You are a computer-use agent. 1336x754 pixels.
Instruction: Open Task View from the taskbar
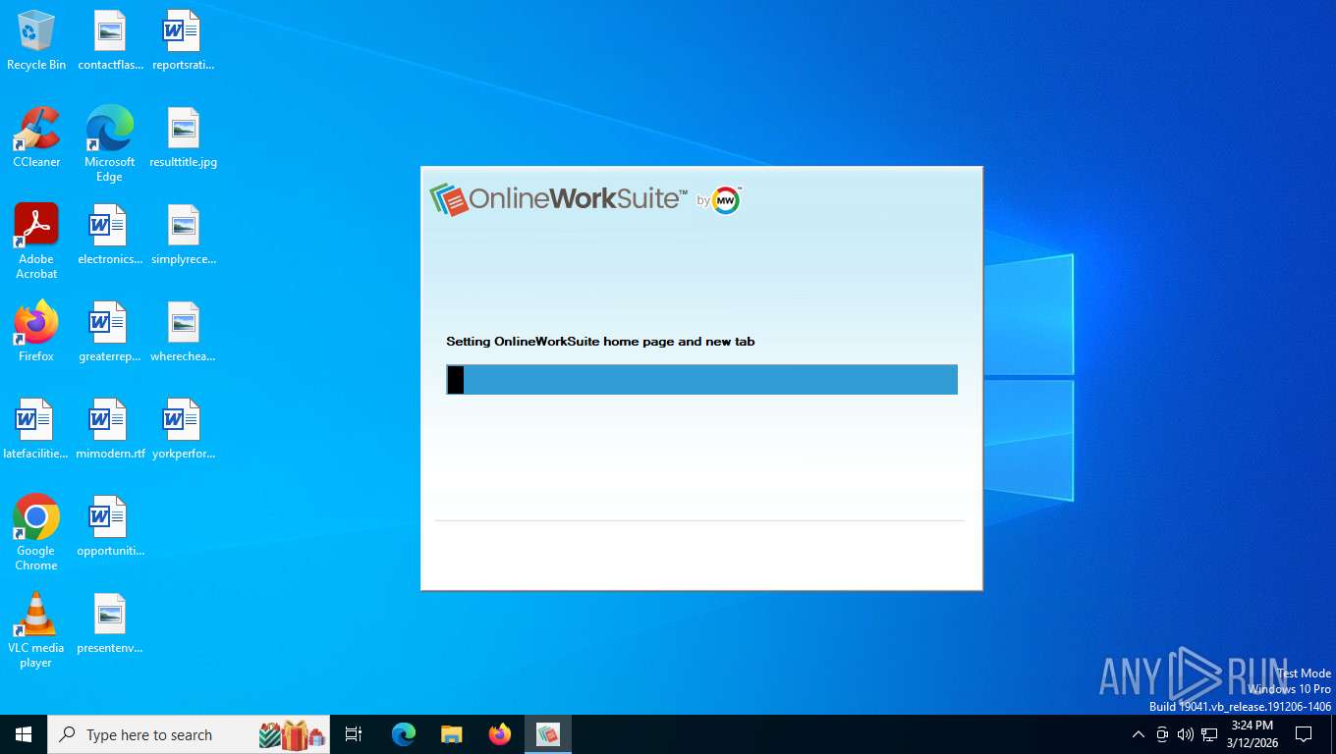click(354, 734)
